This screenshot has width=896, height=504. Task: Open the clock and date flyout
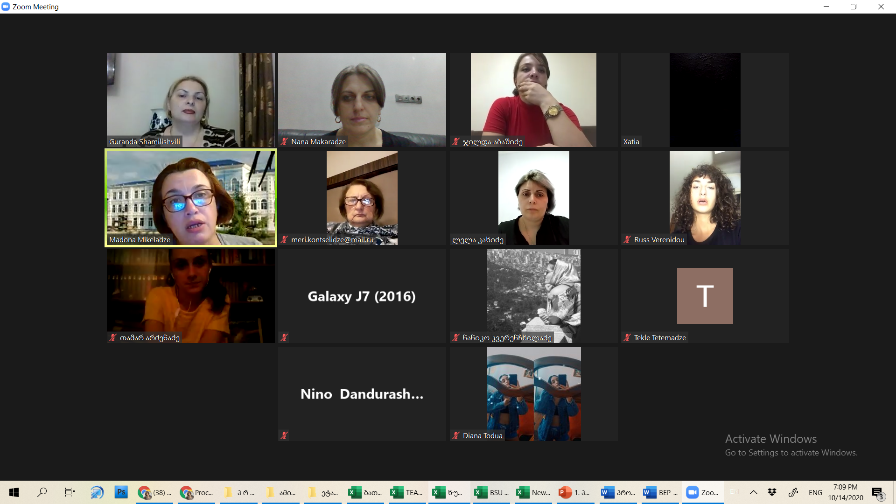coord(845,492)
